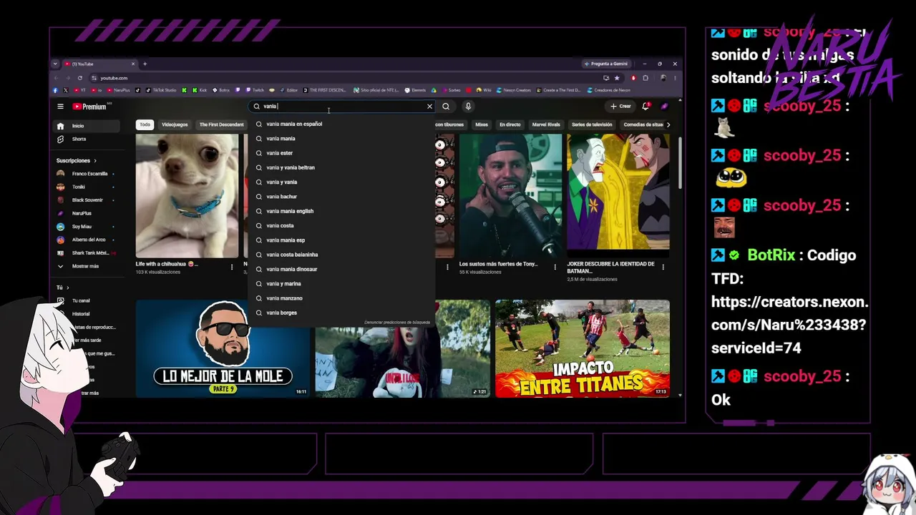Open the Twitch bookmark
Screen dimensions: 916x515
(255, 90)
